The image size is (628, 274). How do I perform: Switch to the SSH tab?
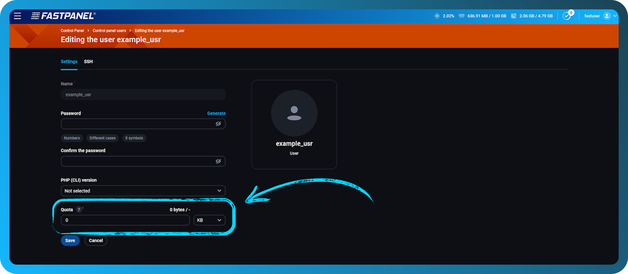[x=88, y=61]
